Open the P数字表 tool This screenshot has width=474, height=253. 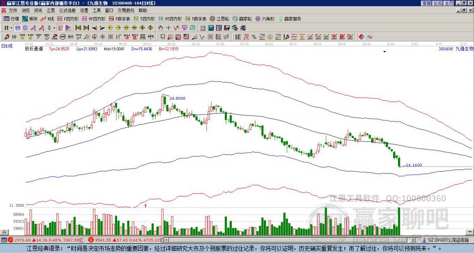119,18
